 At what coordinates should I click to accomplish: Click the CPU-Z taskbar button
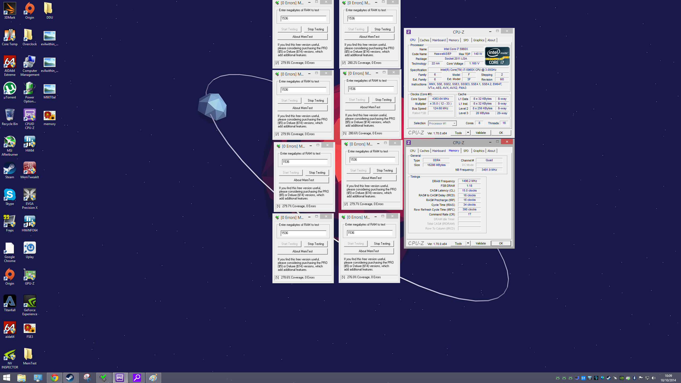[120, 378]
